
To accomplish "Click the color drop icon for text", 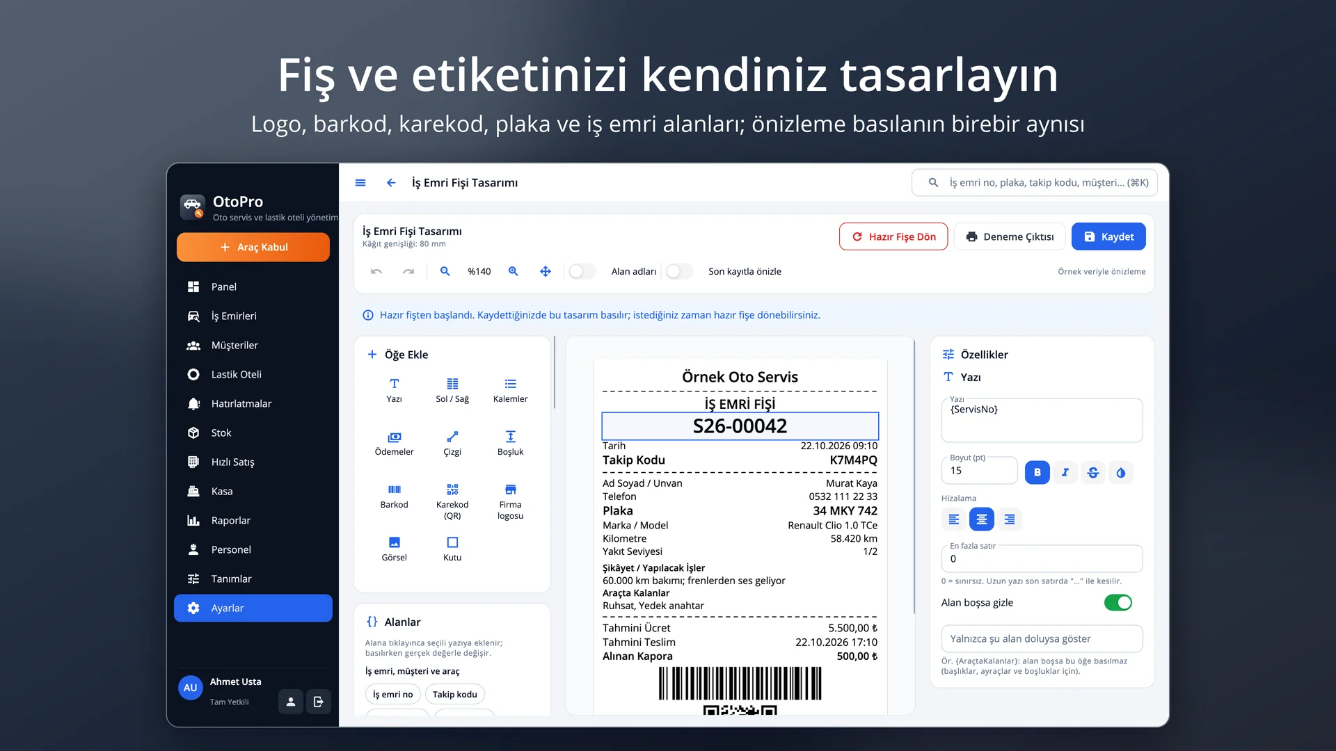I will coord(1120,472).
